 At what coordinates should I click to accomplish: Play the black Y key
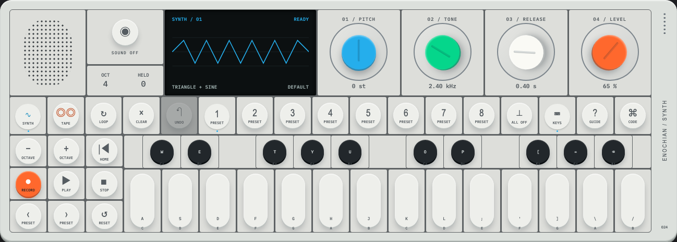[x=312, y=152]
